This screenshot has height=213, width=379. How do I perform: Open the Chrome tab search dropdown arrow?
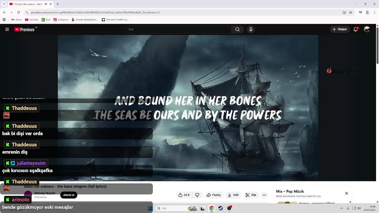click(x=3, y=4)
